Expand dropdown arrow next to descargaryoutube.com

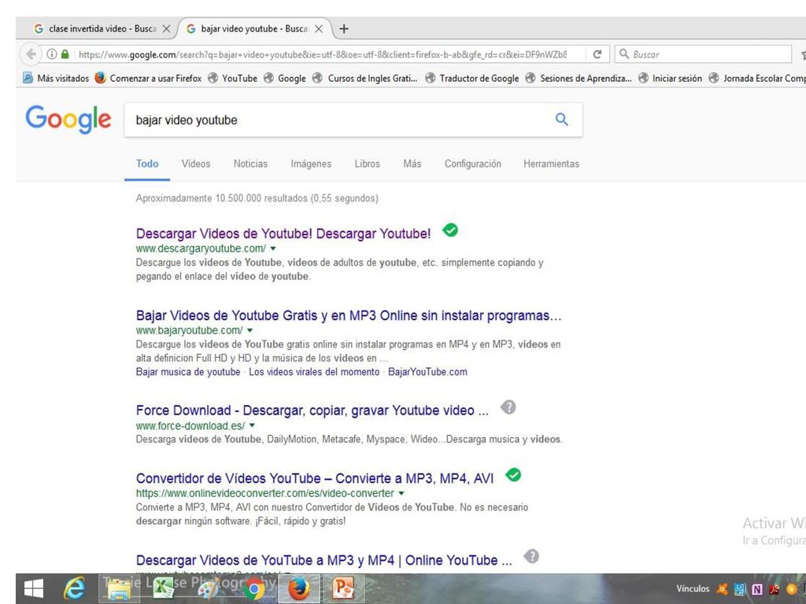pos(273,249)
